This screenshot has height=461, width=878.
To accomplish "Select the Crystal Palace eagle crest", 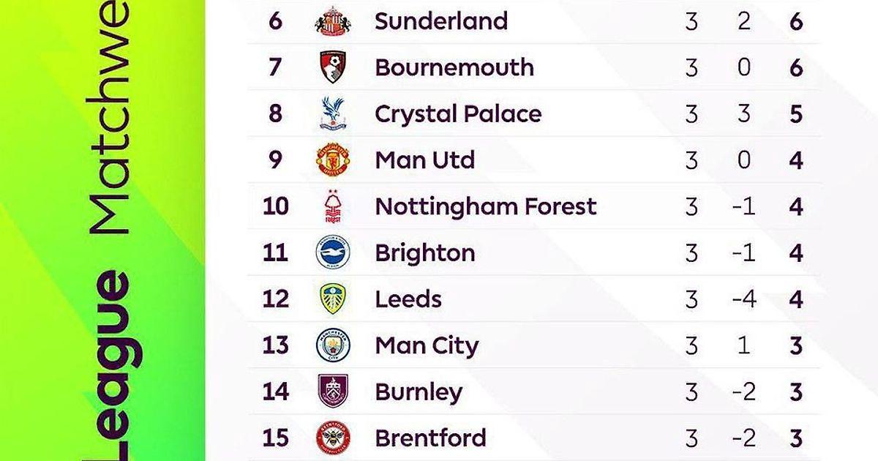I will [x=333, y=114].
